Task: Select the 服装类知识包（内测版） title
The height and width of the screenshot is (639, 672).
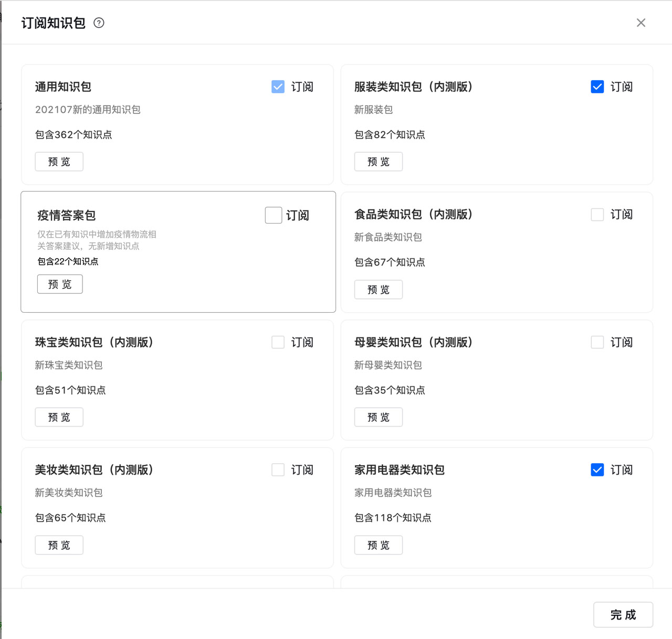Action: click(x=414, y=87)
